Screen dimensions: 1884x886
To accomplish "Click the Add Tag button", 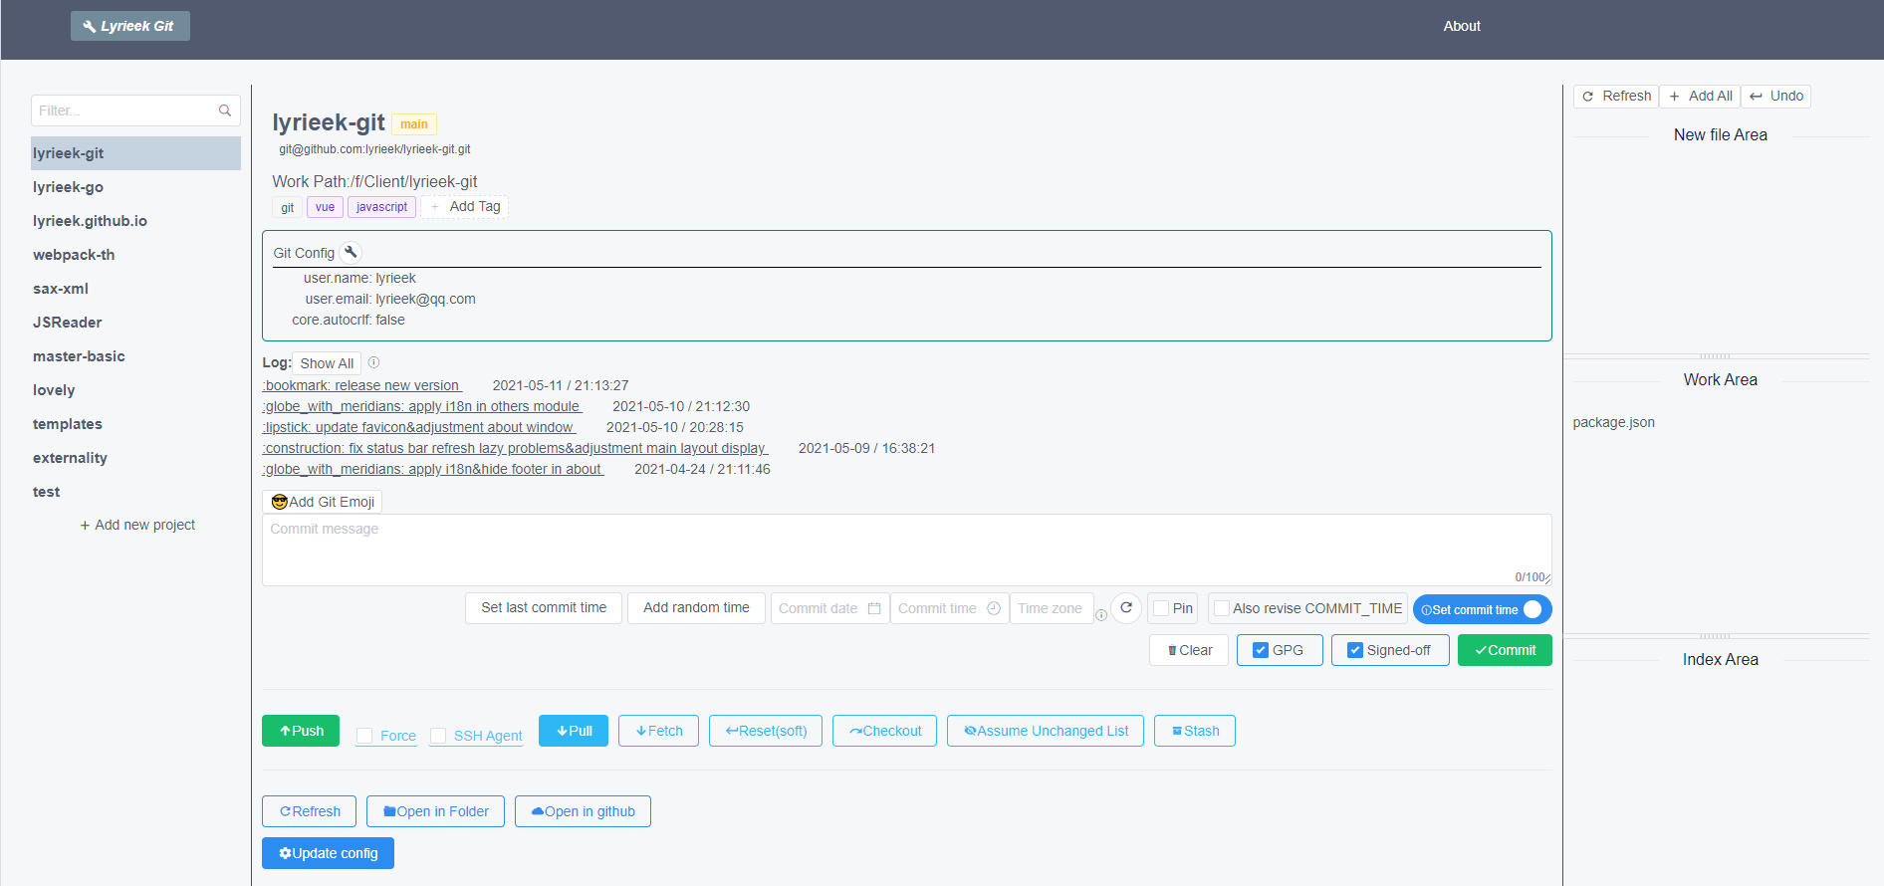I will [x=465, y=206].
